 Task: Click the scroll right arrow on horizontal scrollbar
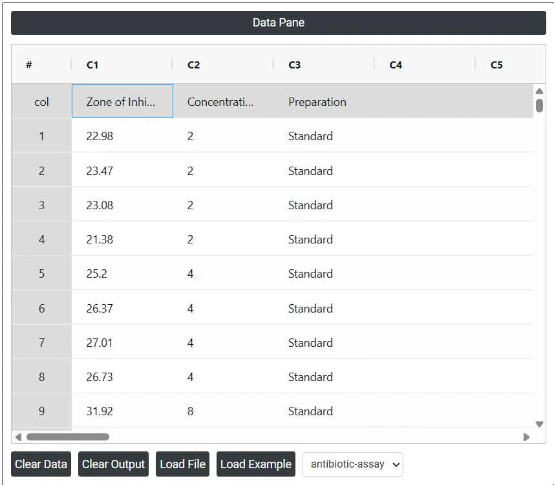click(526, 437)
